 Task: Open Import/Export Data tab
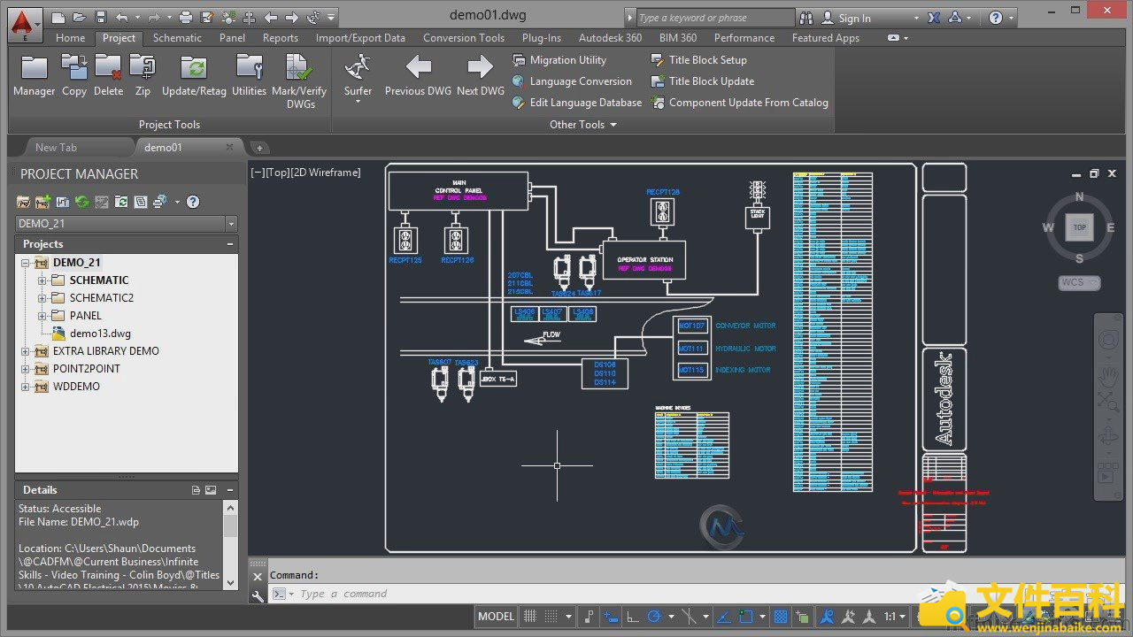[360, 38]
